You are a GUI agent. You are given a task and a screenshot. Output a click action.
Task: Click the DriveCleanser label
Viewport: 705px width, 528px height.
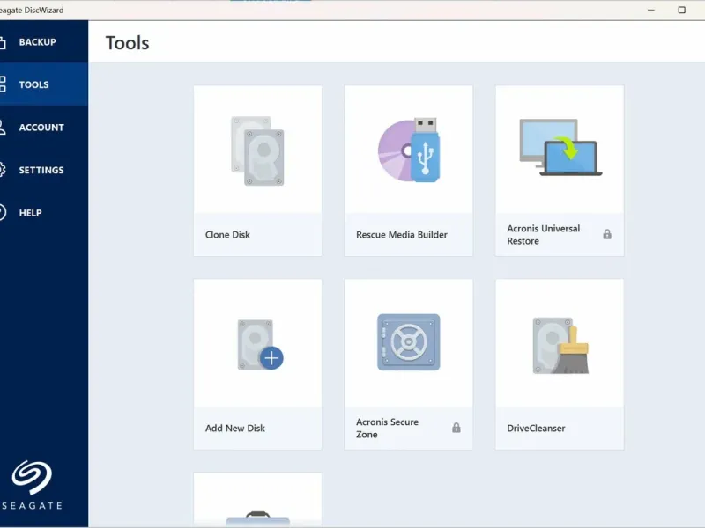[x=536, y=429]
